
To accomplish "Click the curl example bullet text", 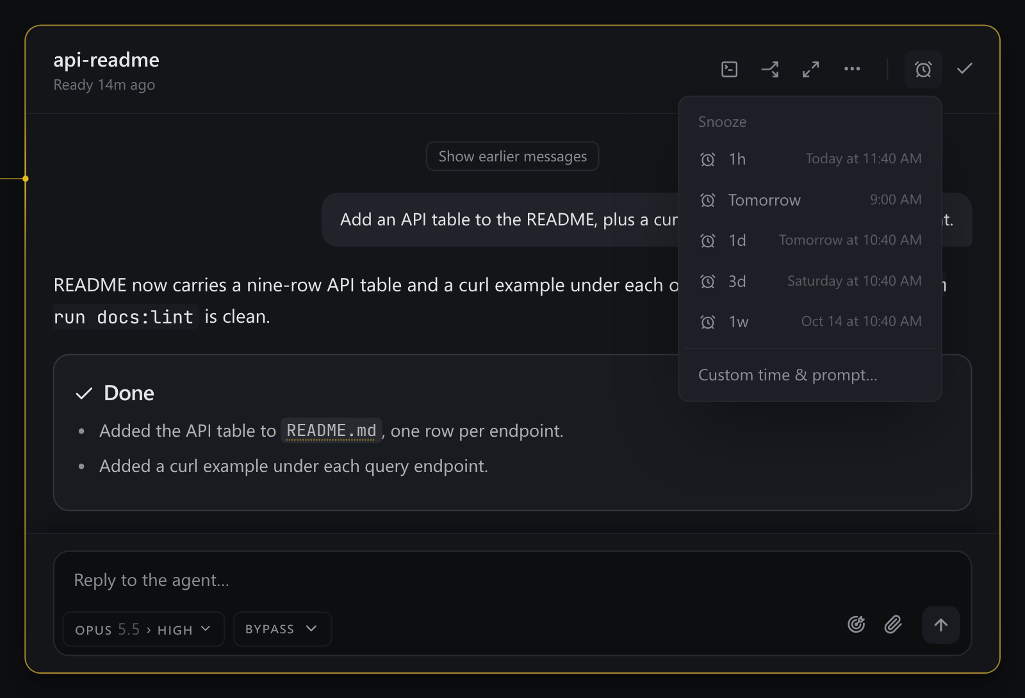I will click(293, 466).
